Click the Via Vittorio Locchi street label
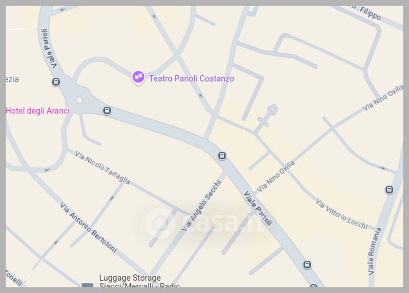 point(342,214)
